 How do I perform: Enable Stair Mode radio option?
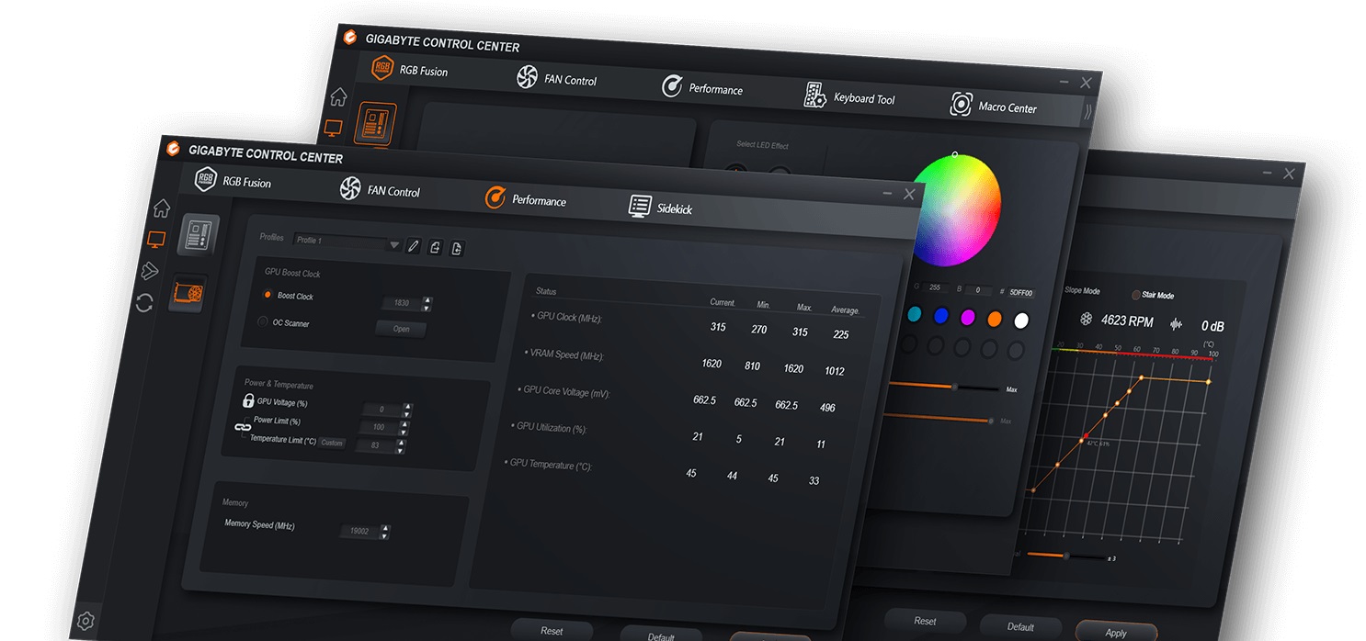[1136, 295]
